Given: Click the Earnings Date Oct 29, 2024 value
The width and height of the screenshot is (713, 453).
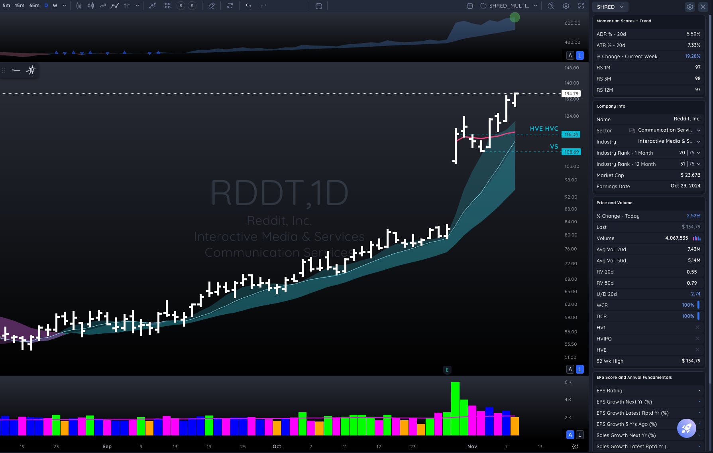Looking at the screenshot, I should pyautogui.click(x=686, y=186).
